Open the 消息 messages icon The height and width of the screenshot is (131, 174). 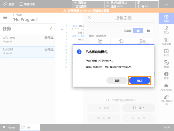click(9, 4)
